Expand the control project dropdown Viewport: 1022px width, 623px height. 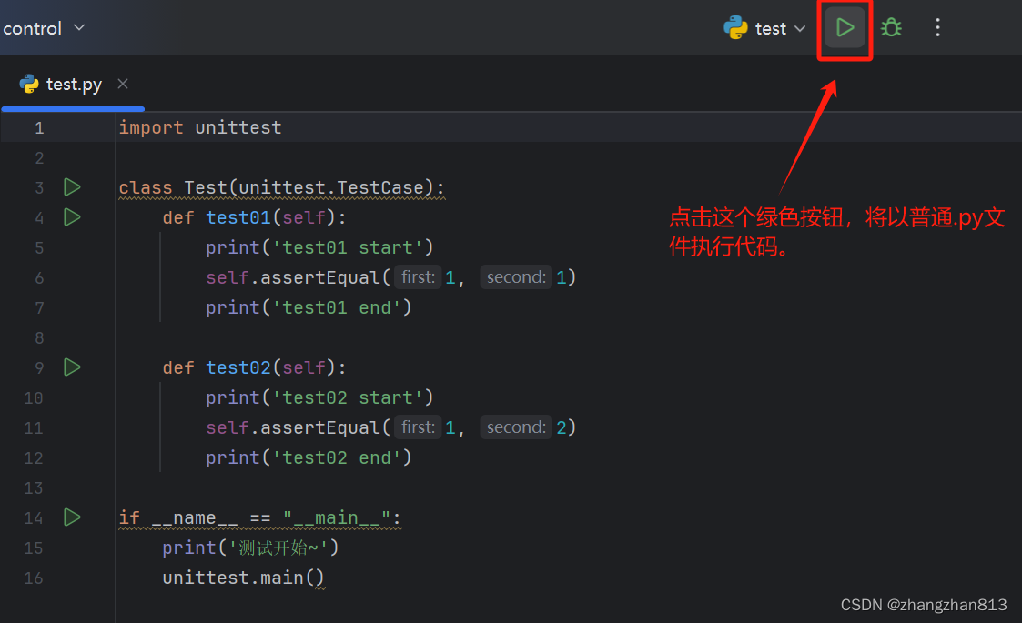pyautogui.click(x=45, y=28)
